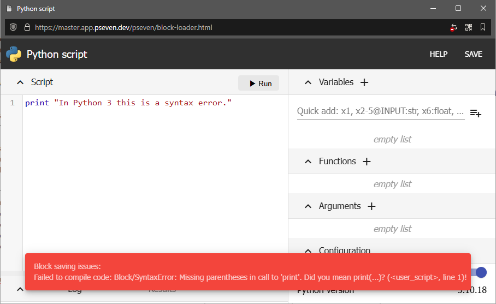Viewport: 496px width, 304px height.
Task: Click the blocked redirect icon in address bar
Action: [x=453, y=27]
